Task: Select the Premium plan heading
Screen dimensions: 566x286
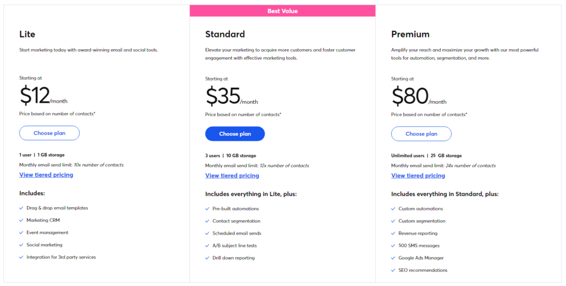Action: 410,34
